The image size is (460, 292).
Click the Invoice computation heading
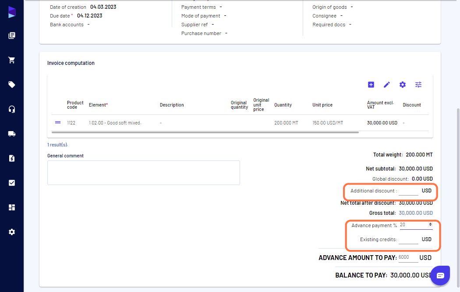point(71,63)
